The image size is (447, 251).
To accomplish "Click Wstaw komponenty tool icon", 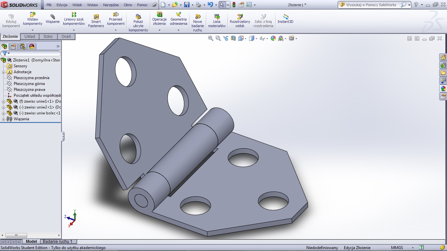I will (x=32, y=15).
